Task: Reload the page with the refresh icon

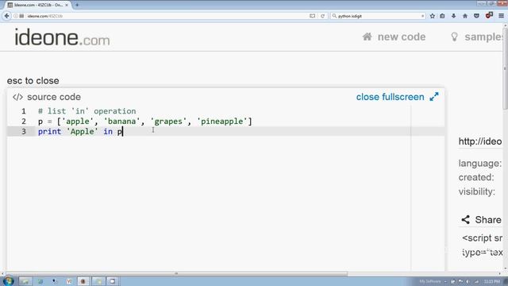Action: [322, 16]
